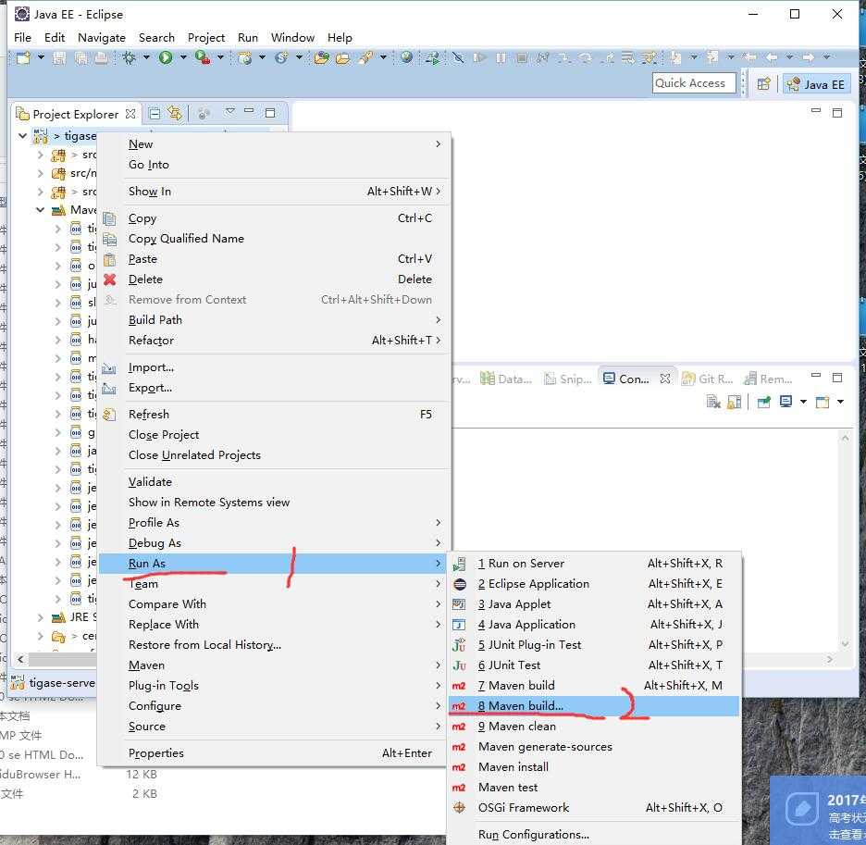Screen dimensions: 866x845
Task: Switch to the Data Source Explorer tab
Action: [x=505, y=379]
